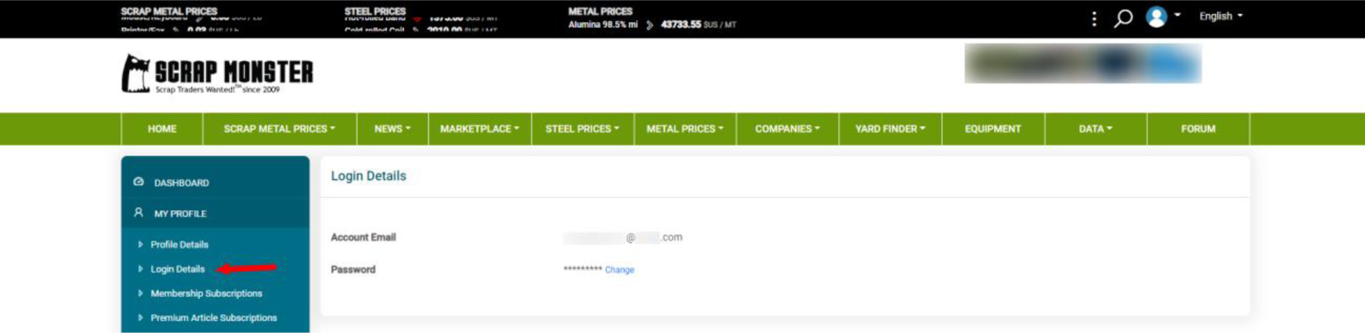The height and width of the screenshot is (333, 1365).
Task: Click the user account avatar icon
Action: pyautogui.click(x=1156, y=17)
